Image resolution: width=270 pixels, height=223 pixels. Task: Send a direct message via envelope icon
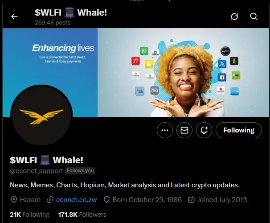pyautogui.click(x=184, y=130)
